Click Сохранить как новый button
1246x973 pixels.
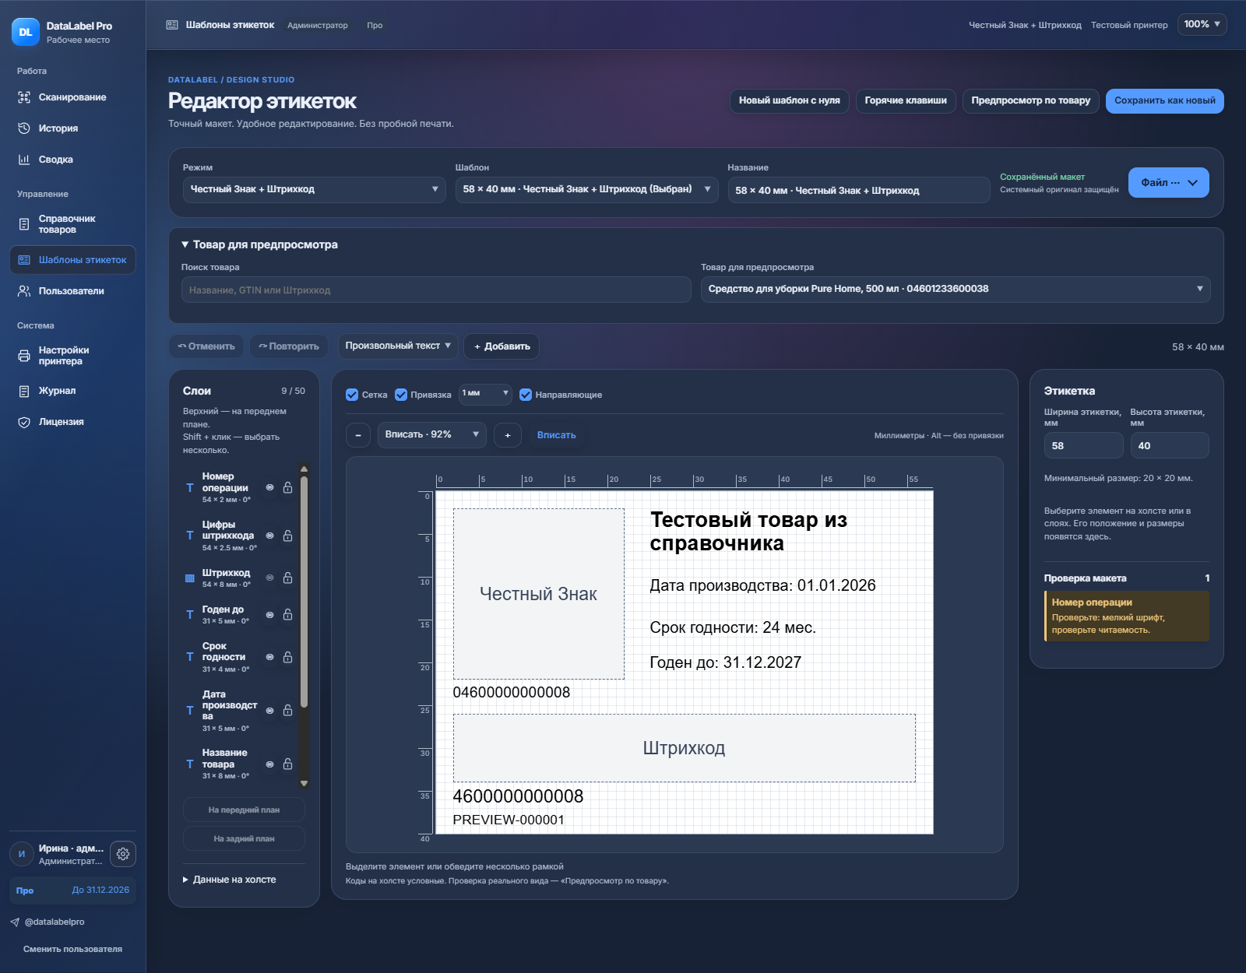1165,101
